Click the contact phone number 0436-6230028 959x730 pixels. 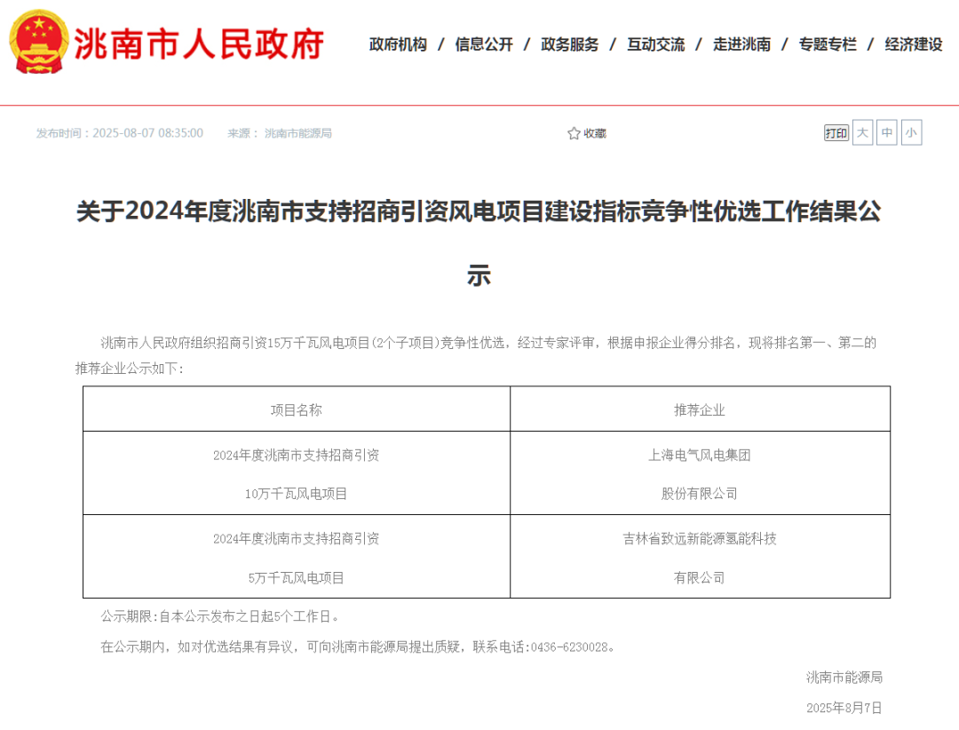(569, 647)
